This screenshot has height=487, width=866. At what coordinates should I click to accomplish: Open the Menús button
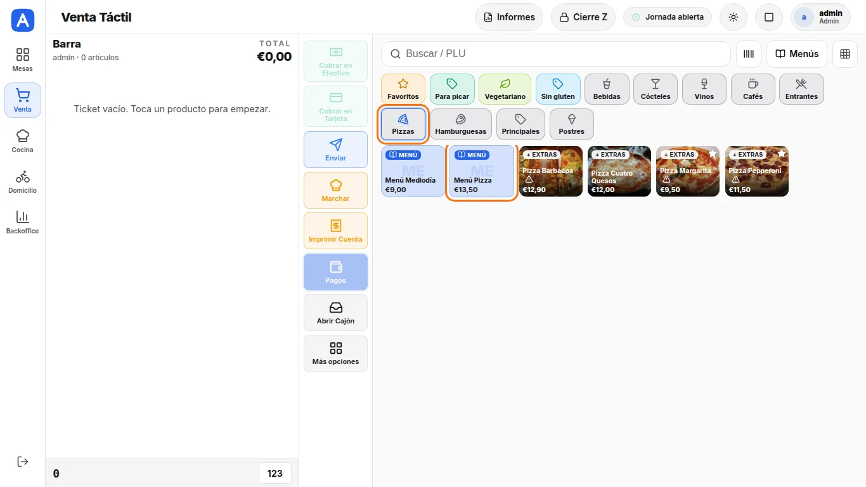pos(797,54)
